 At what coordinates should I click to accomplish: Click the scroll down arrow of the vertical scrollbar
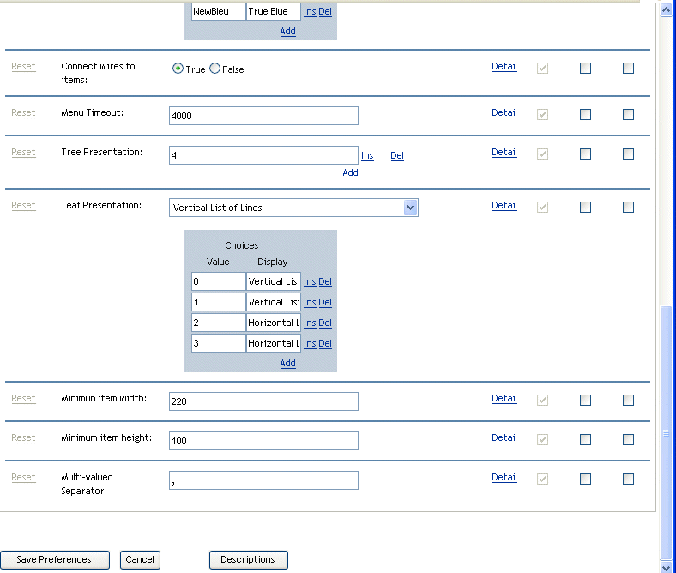[x=667, y=566]
